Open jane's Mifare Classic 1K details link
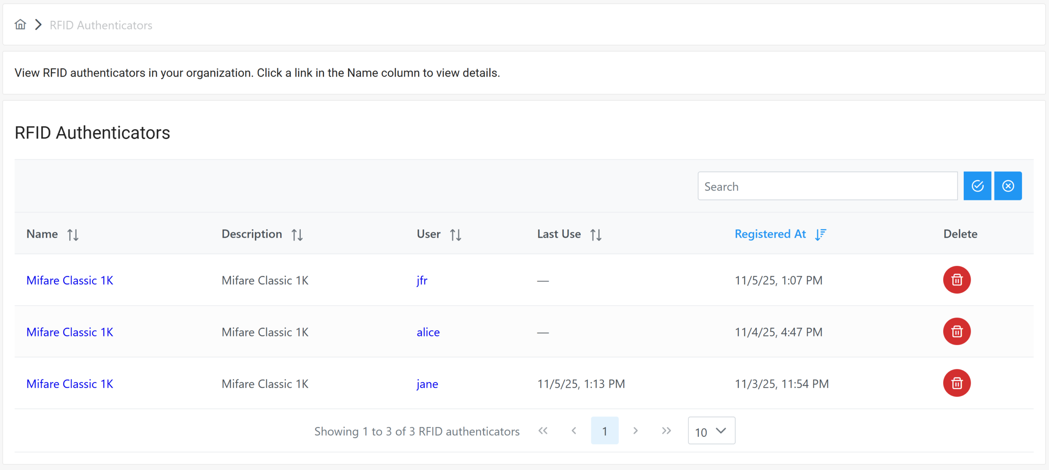This screenshot has width=1049, height=470. [70, 384]
